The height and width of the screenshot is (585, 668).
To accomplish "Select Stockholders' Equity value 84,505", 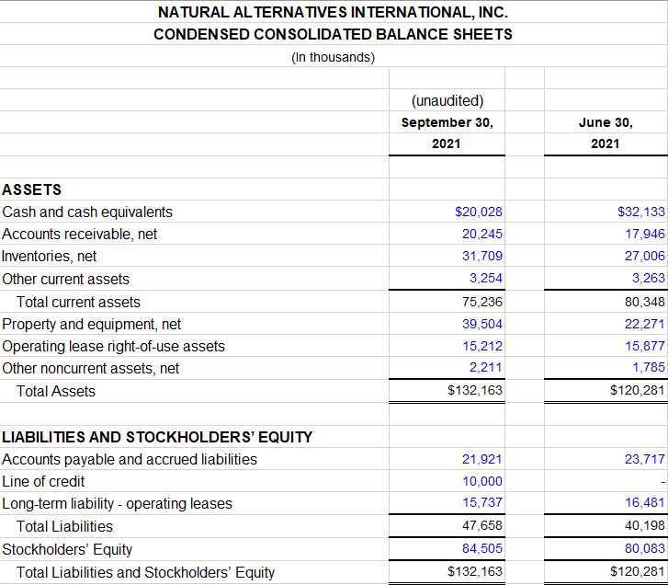I will [482, 548].
